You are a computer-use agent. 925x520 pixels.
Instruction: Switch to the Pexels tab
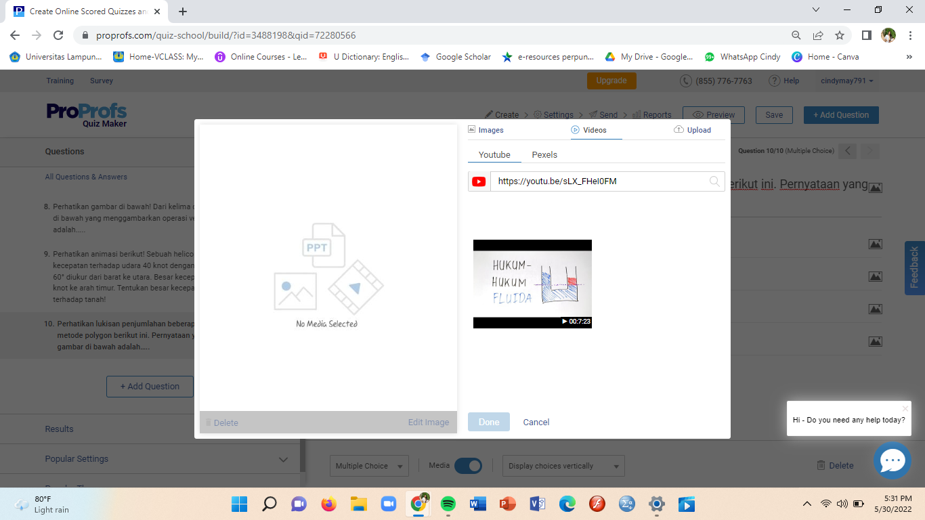click(544, 155)
